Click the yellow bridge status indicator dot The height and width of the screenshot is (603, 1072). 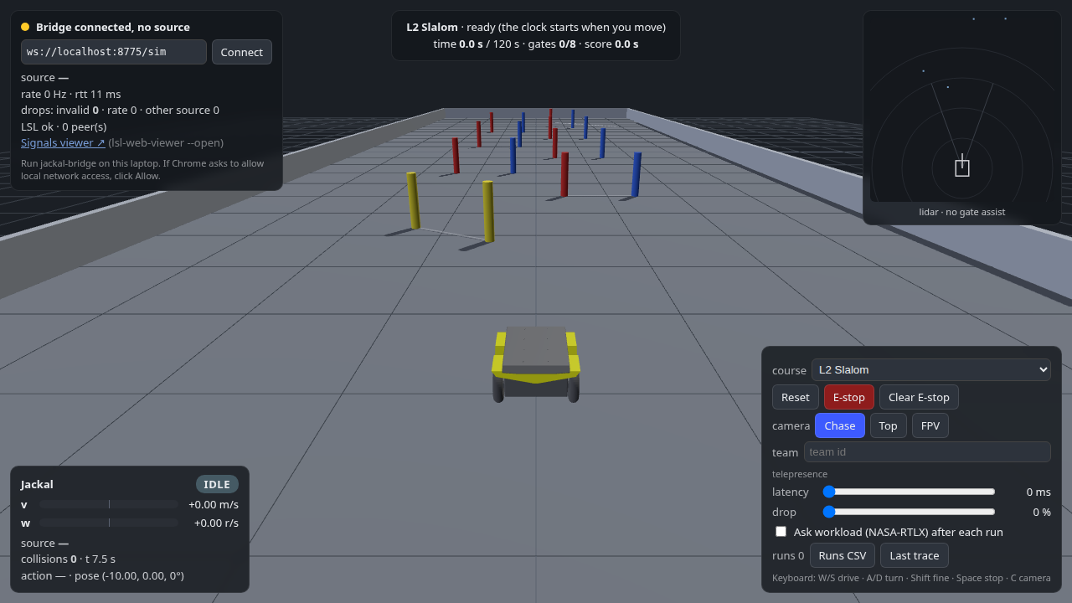click(x=25, y=27)
